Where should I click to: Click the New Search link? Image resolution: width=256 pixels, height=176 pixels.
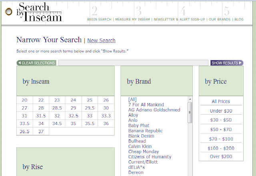101,40
